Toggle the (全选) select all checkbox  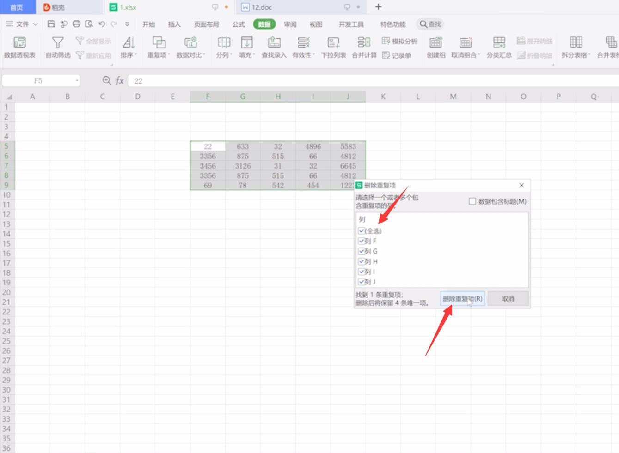[x=362, y=231]
